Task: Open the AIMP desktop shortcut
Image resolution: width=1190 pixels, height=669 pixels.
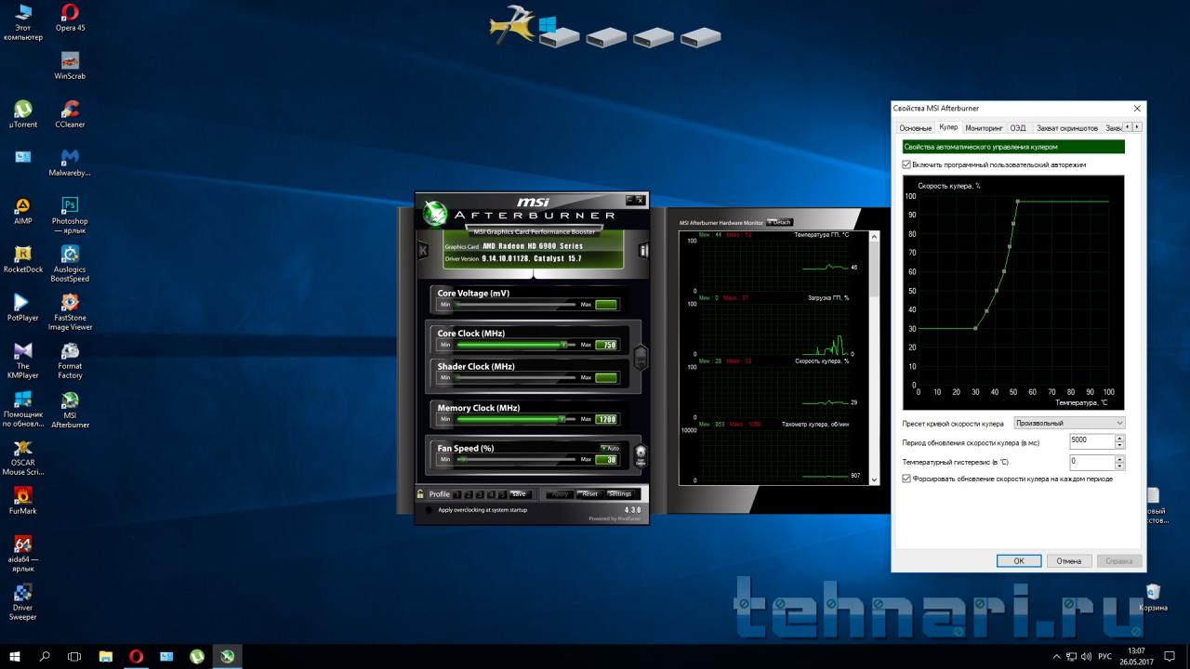Action: tap(23, 211)
